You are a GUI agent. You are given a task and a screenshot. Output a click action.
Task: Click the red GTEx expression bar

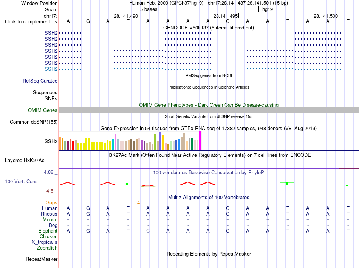(x=73, y=145)
